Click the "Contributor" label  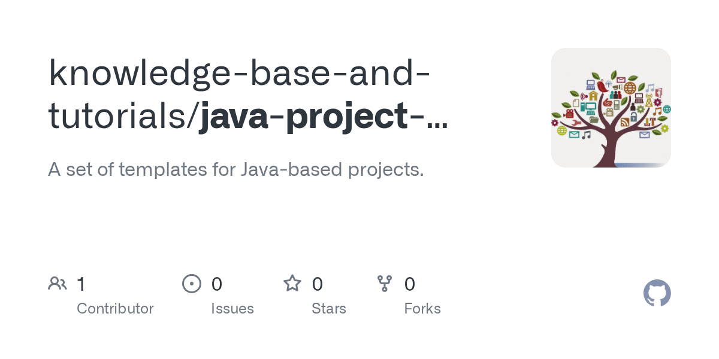[115, 309]
